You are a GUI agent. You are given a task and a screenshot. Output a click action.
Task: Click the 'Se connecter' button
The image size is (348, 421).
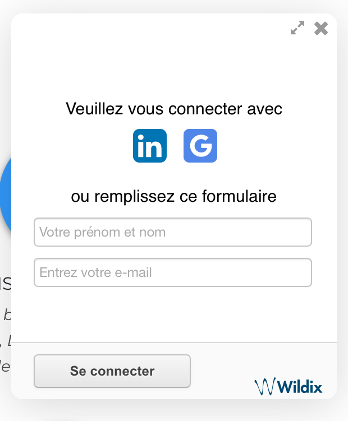(x=112, y=371)
